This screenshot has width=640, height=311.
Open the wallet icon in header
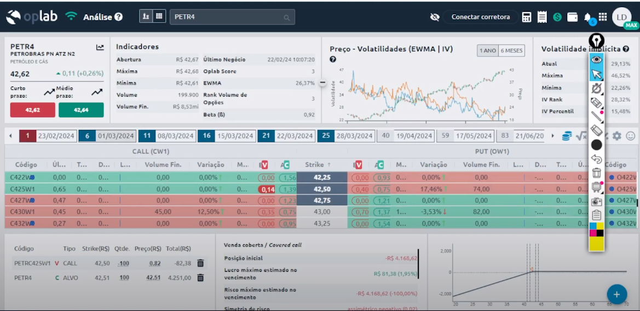(573, 17)
